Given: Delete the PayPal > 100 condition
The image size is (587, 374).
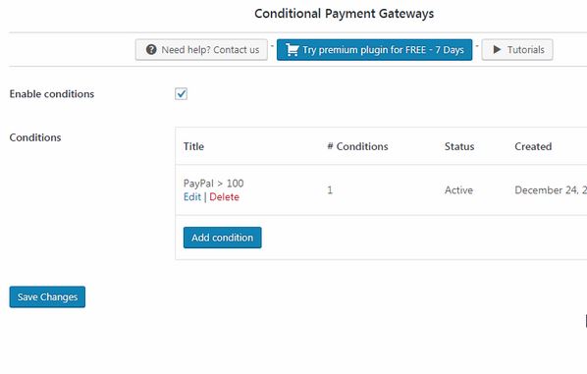Looking at the screenshot, I should click(x=224, y=197).
